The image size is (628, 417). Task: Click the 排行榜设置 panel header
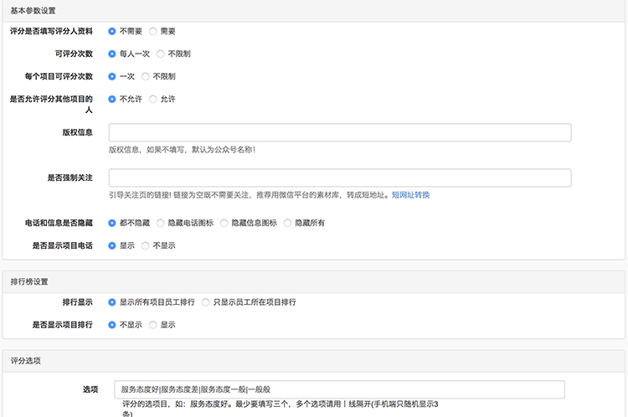[314, 281]
